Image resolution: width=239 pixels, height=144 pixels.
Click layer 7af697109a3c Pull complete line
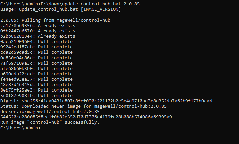point(37,63)
